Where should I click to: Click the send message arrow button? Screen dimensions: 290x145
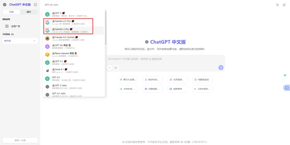click(x=221, y=68)
